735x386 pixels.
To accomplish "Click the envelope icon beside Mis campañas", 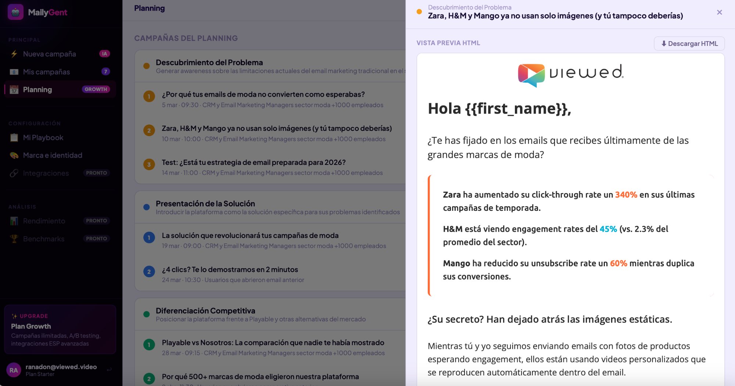I will pos(14,72).
